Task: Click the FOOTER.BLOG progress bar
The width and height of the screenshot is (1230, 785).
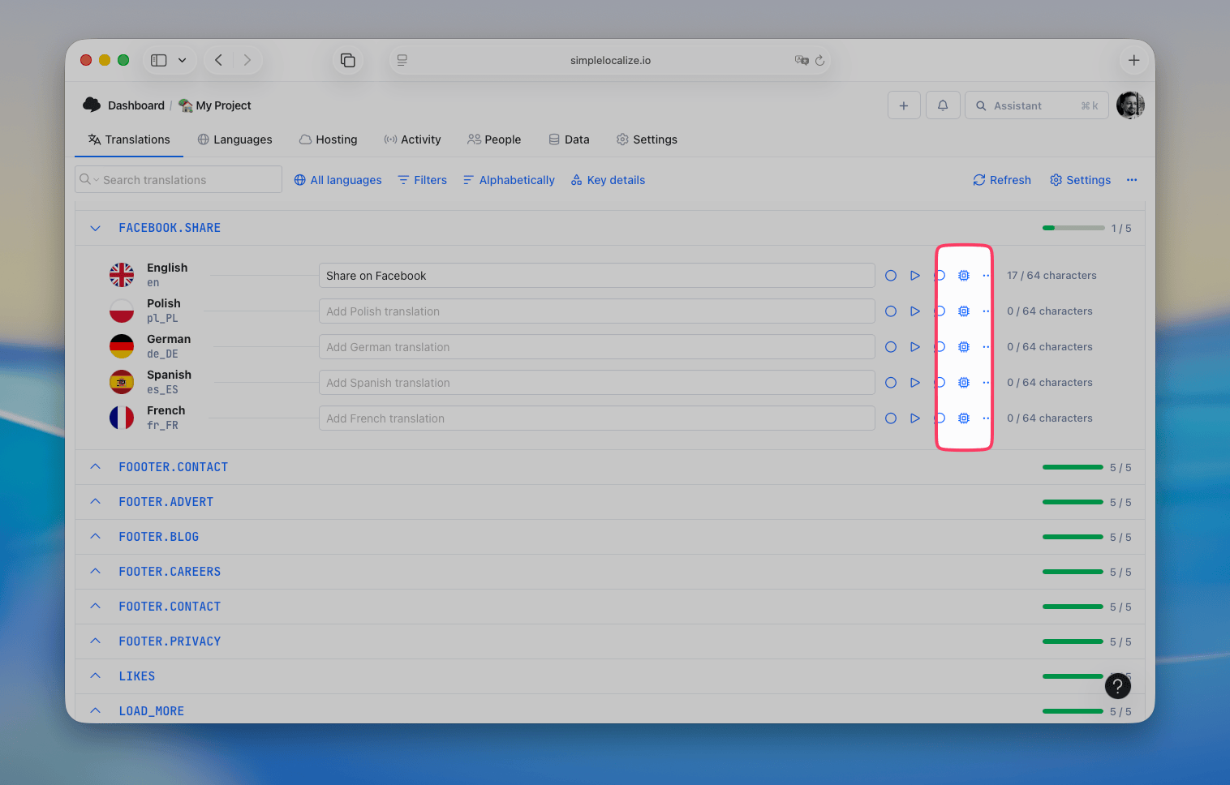Action: [1073, 536]
